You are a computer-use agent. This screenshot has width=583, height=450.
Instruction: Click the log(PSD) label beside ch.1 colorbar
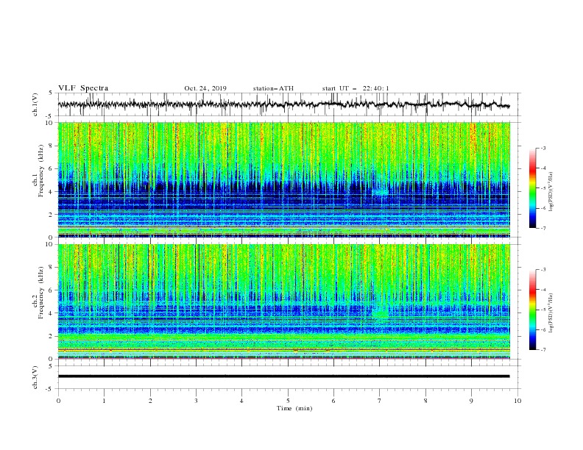(x=551, y=192)
